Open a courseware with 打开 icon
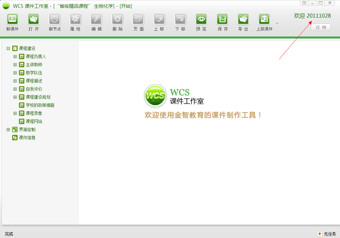 [x=33, y=19]
